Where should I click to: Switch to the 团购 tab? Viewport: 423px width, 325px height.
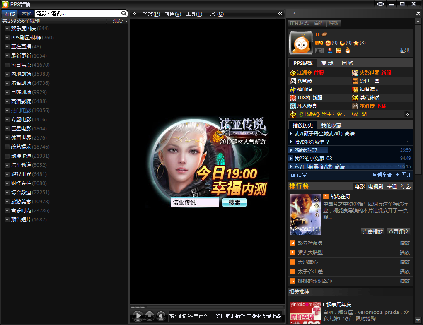pos(348,63)
